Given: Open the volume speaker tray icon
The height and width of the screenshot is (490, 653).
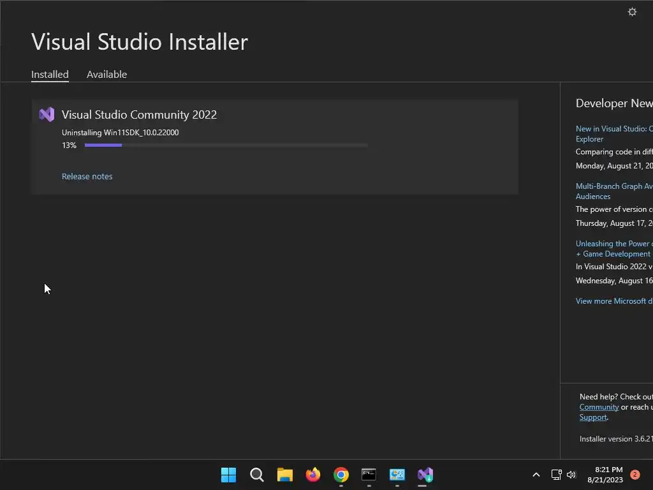Looking at the screenshot, I should 571,475.
